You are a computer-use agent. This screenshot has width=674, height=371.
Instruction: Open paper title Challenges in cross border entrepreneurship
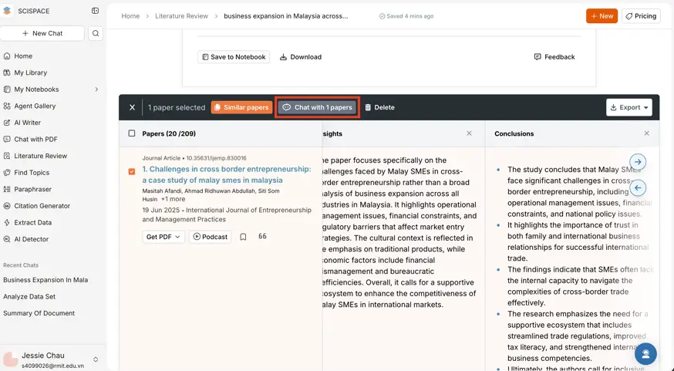[227, 174]
